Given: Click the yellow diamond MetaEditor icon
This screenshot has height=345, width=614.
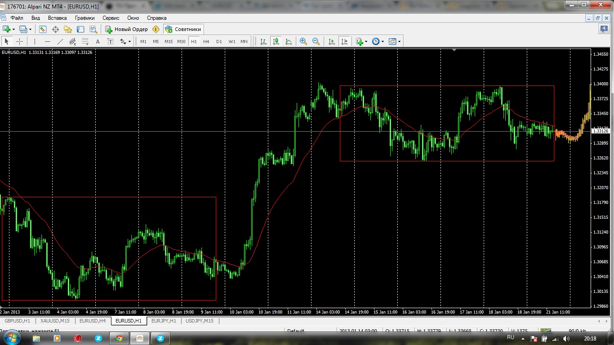Looking at the screenshot, I should tap(156, 29).
